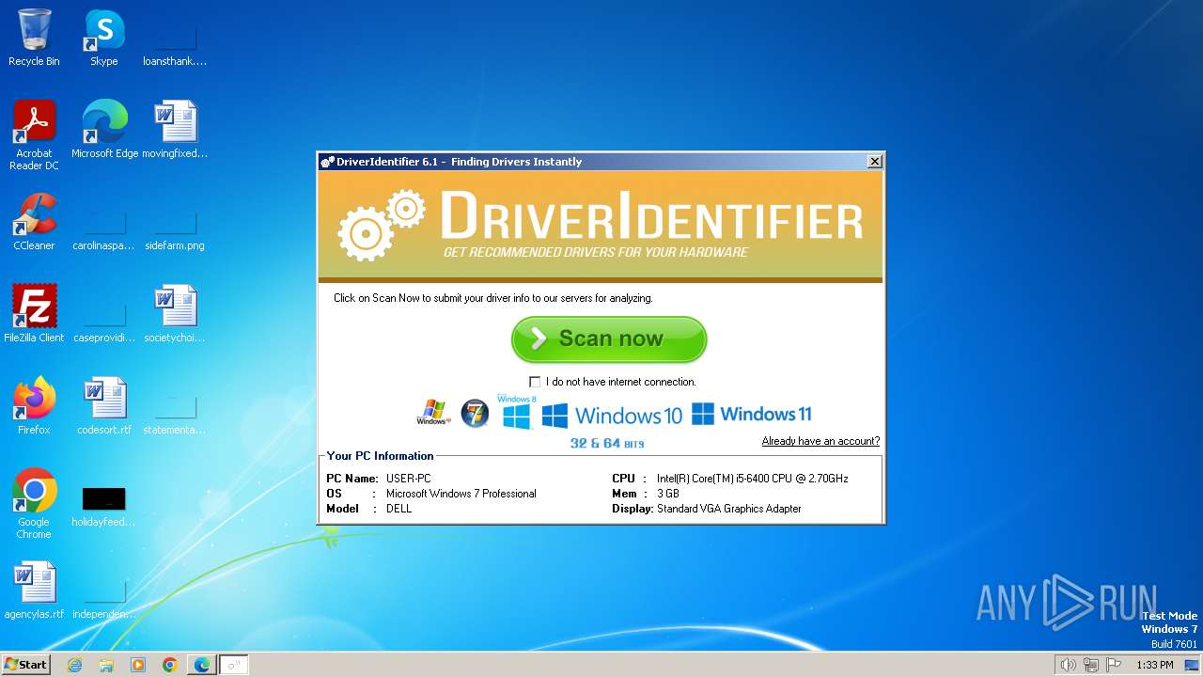Click the '3 GB' memory value
Viewport: 1203px width, 677px height.
click(x=668, y=494)
